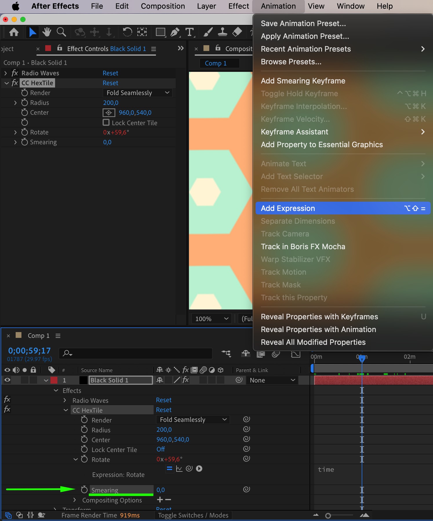Open the Fold Seamlessly render dropdown
The height and width of the screenshot is (521, 433).
[x=137, y=93]
